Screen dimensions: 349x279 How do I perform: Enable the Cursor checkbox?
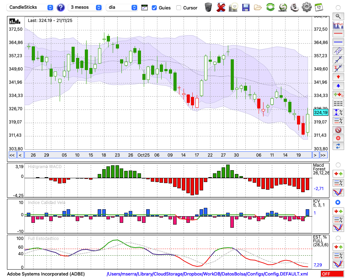(179, 8)
